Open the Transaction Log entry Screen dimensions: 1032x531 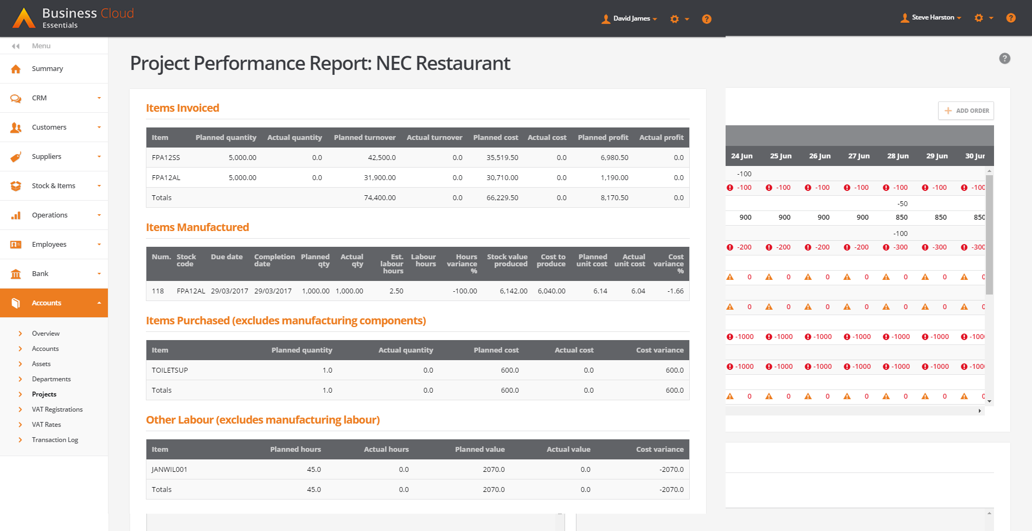(55, 439)
